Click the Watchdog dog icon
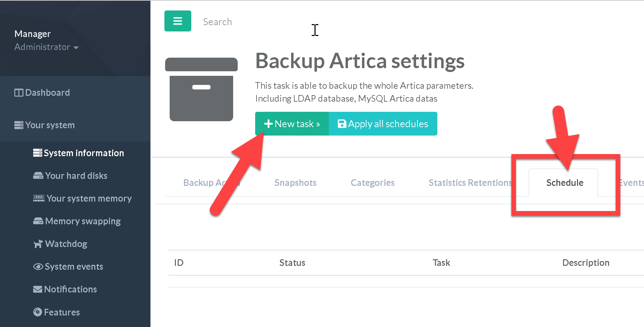Screen dimensions: 644x327 point(38,244)
